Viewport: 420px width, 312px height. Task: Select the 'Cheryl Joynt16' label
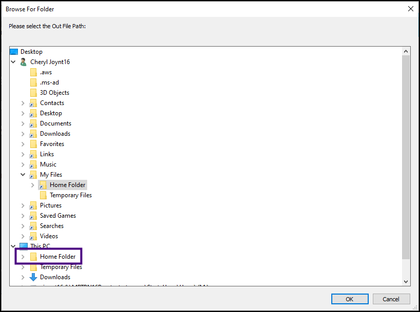pyautogui.click(x=50, y=62)
